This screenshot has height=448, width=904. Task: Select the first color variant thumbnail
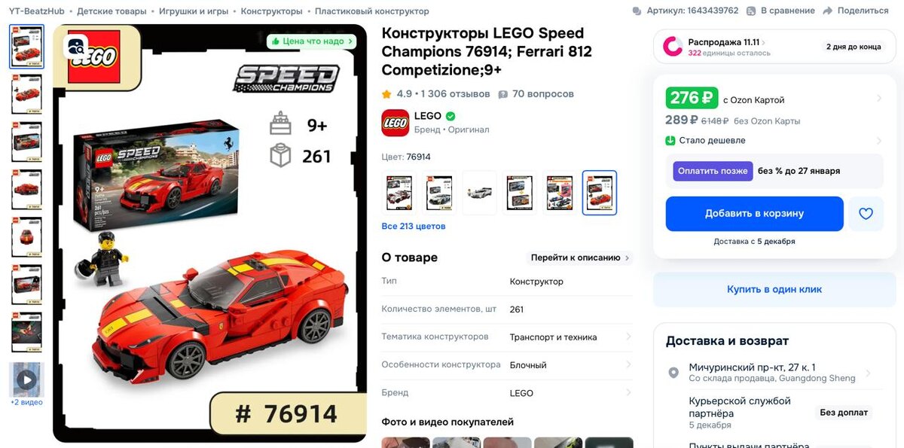tap(399, 193)
